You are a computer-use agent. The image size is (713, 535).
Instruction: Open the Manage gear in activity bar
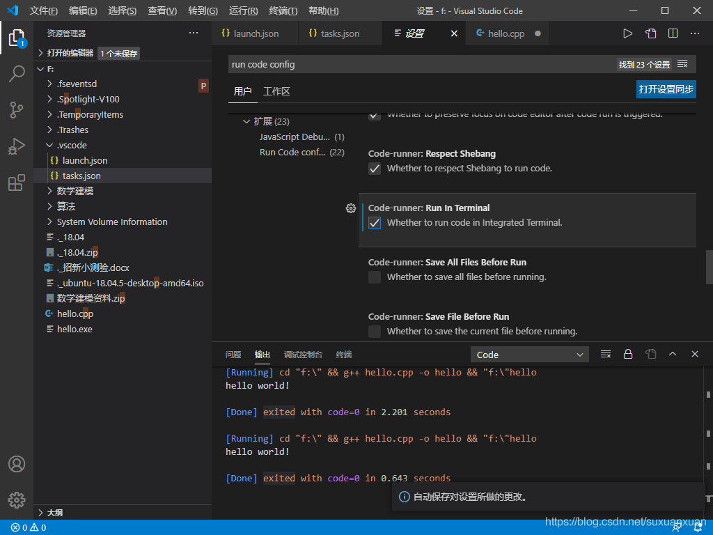coord(17,500)
